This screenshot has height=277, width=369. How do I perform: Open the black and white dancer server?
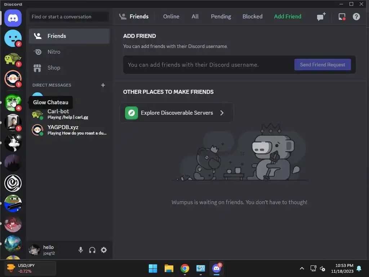point(13,143)
